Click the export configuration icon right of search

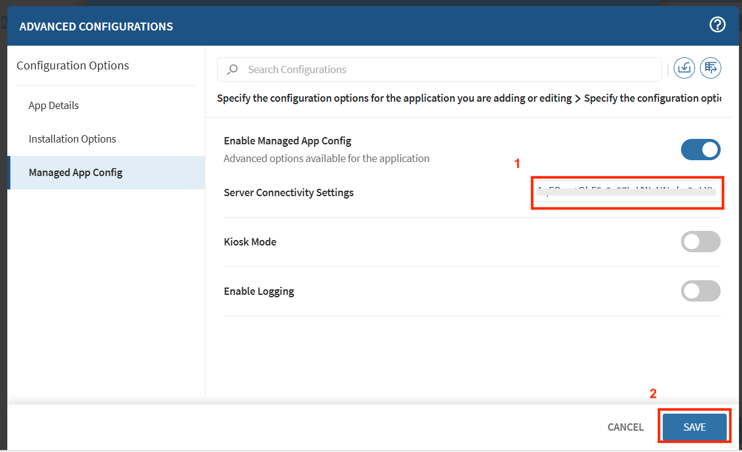coord(710,68)
